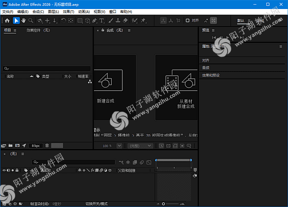Image resolution: width=288 pixels, height=207 pixels.
Task: Toggle the video eye column switch in timeline
Action: coord(4,170)
